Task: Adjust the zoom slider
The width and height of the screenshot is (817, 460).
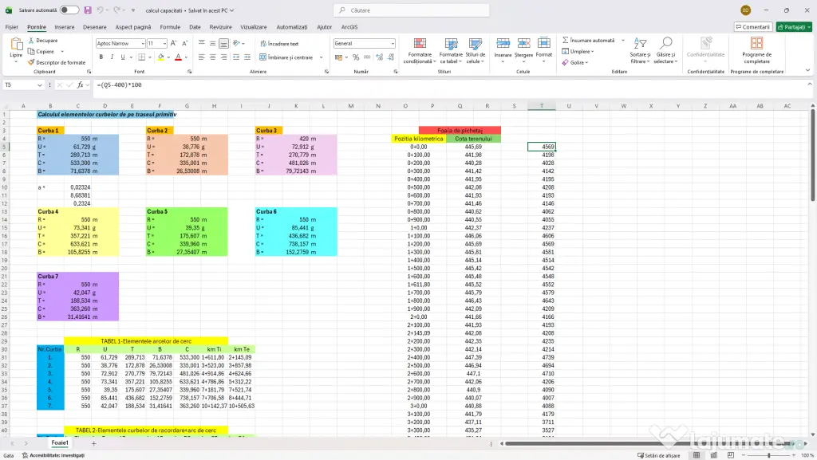Action: point(768,455)
